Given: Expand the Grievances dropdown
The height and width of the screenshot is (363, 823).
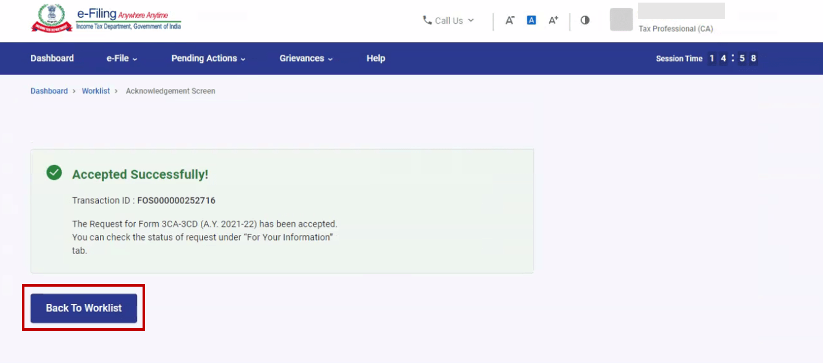Looking at the screenshot, I should [306, 58].
